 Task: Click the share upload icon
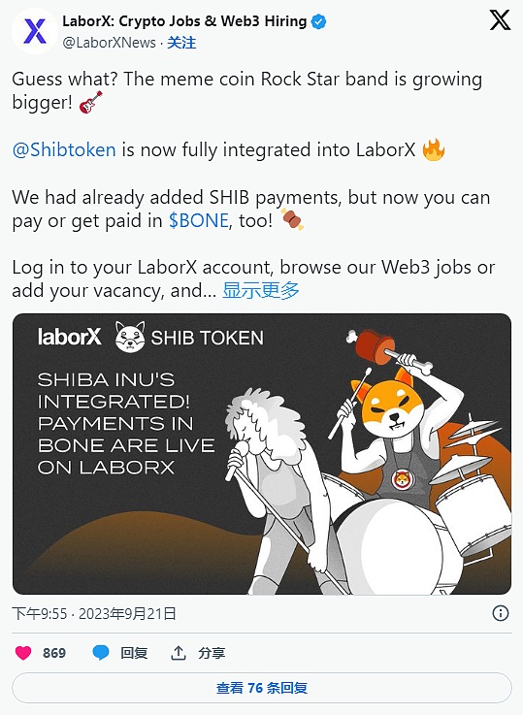179,653
